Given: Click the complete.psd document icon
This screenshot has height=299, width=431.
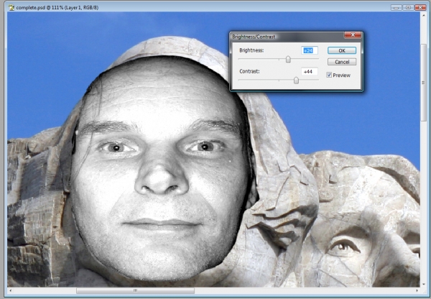Looking at the screenshot, I should tap(11, 7).
